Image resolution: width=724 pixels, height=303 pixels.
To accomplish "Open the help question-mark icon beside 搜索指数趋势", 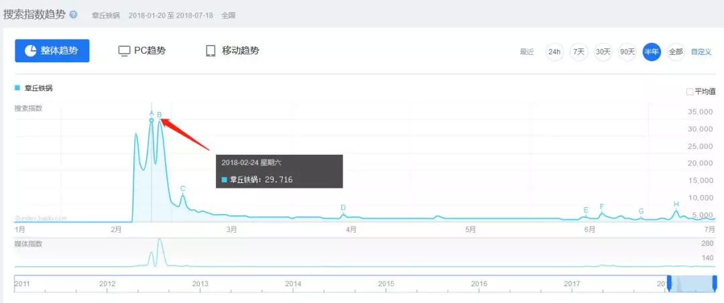I will click(74, 14).
